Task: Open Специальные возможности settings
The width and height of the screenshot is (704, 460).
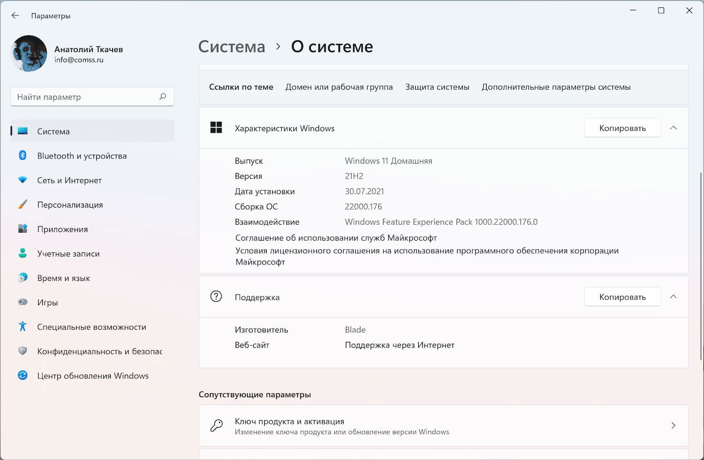Action: [x=92, y=326]
